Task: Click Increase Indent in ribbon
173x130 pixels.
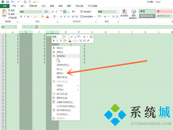Action: click(77, 17)
